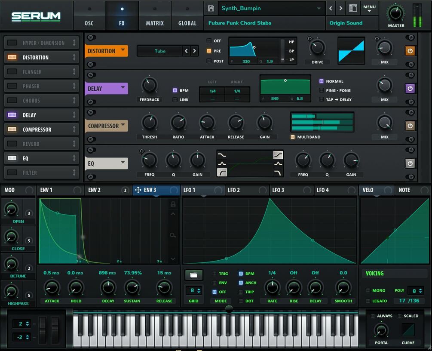Adjust pitch bend up range stepper
The width and height of the screenshot is (432, 351).
click(x=27, y=324)
